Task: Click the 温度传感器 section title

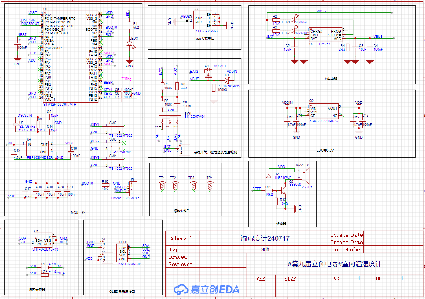Action: [37, 290]
